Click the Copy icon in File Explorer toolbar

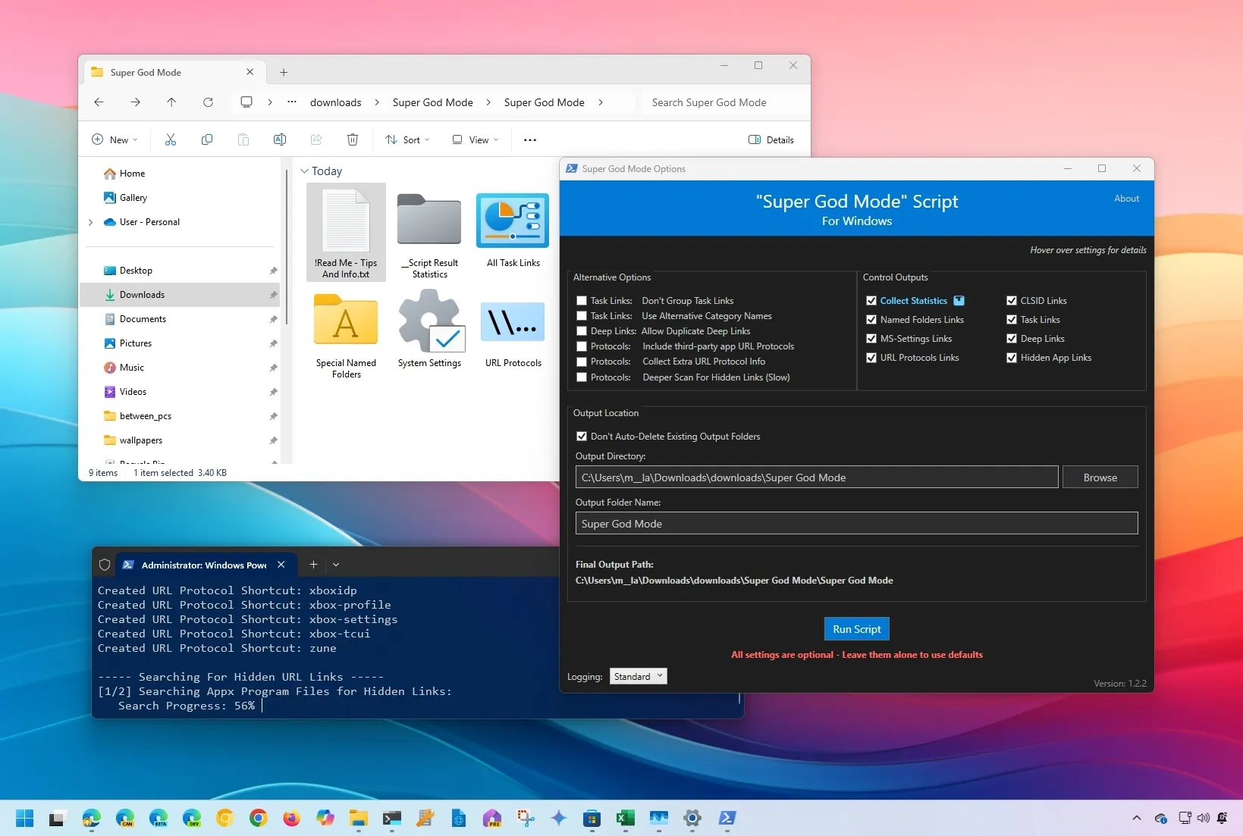pos(207,139)
